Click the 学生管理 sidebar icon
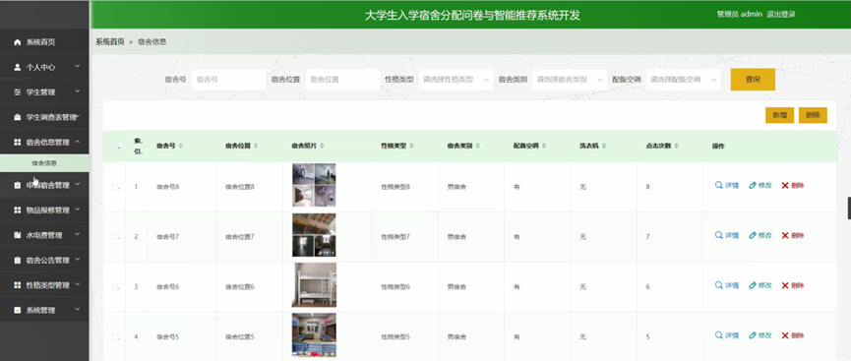851x361 pixels. [18, 92]
